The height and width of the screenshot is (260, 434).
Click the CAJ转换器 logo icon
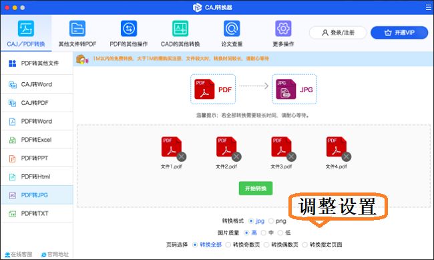[x=198, y=7]
